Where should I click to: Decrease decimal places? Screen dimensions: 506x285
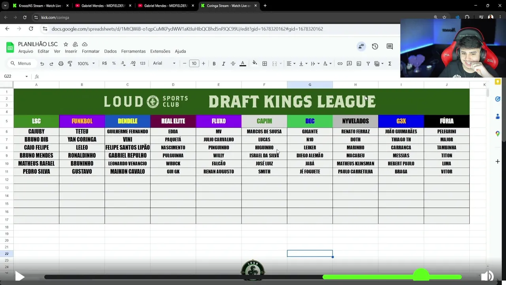[x=123, y=63]
